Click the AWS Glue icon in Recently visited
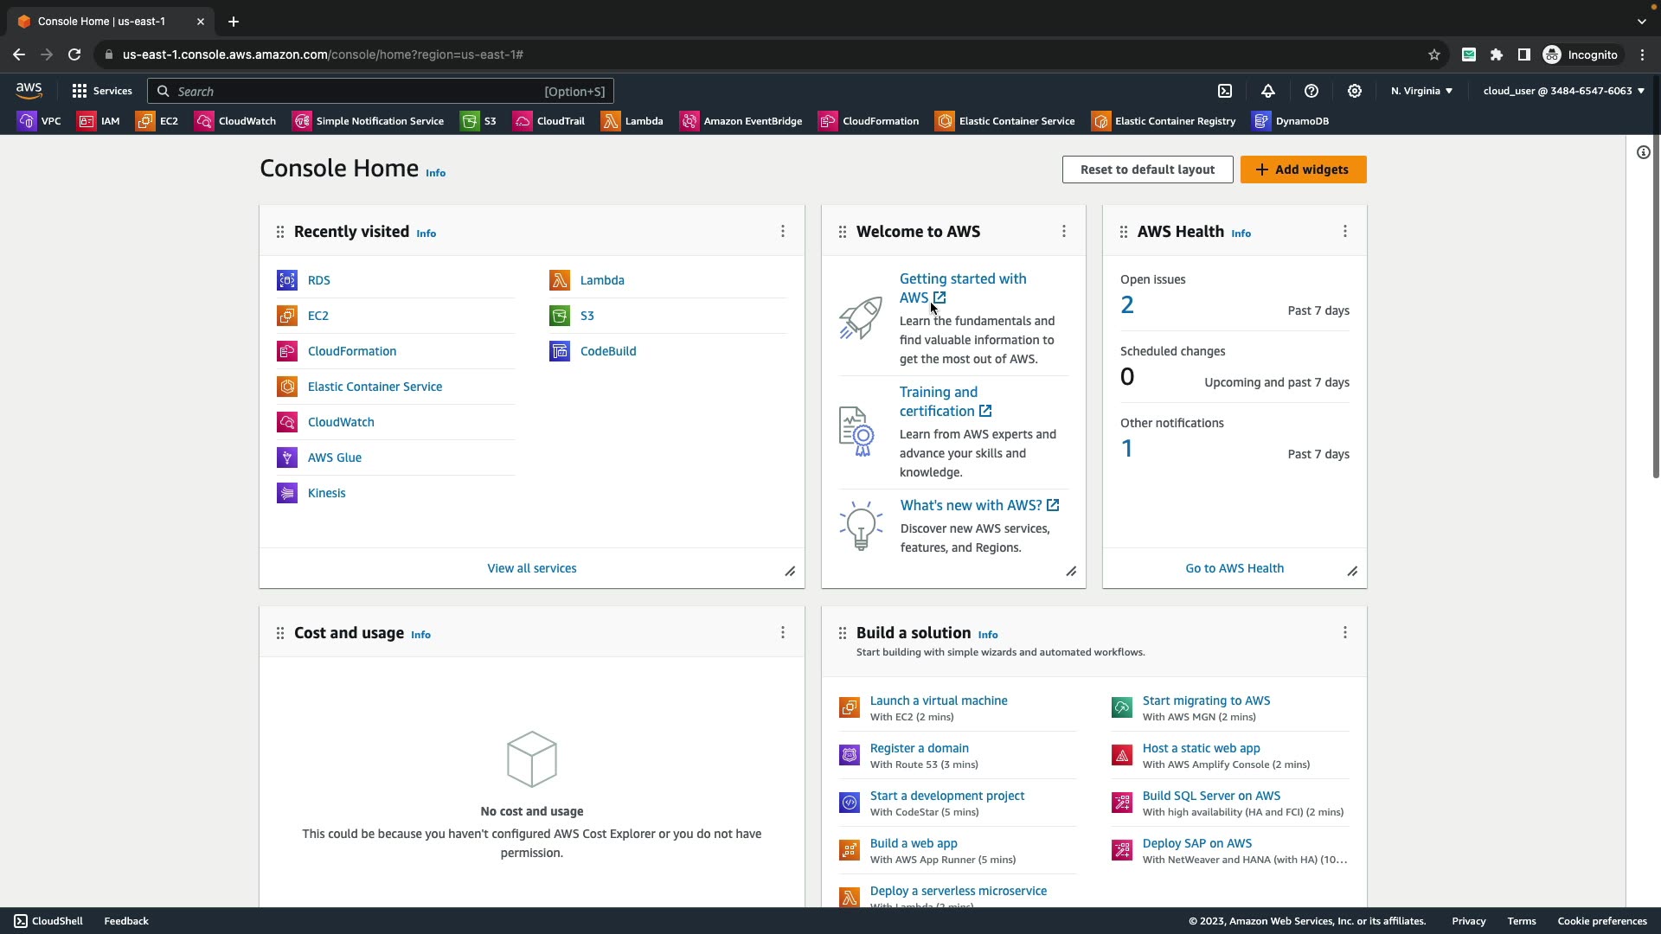 pyautogui.click(x=287, y=457)
